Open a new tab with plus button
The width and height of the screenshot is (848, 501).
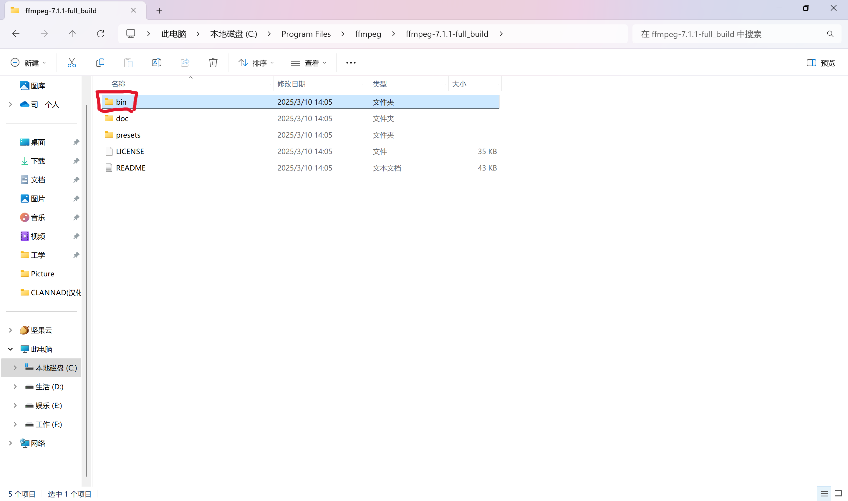coord(159,11)
